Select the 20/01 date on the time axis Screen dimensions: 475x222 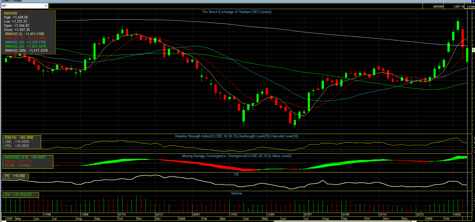197,215
